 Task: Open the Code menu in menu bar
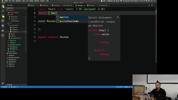(6, 1)
